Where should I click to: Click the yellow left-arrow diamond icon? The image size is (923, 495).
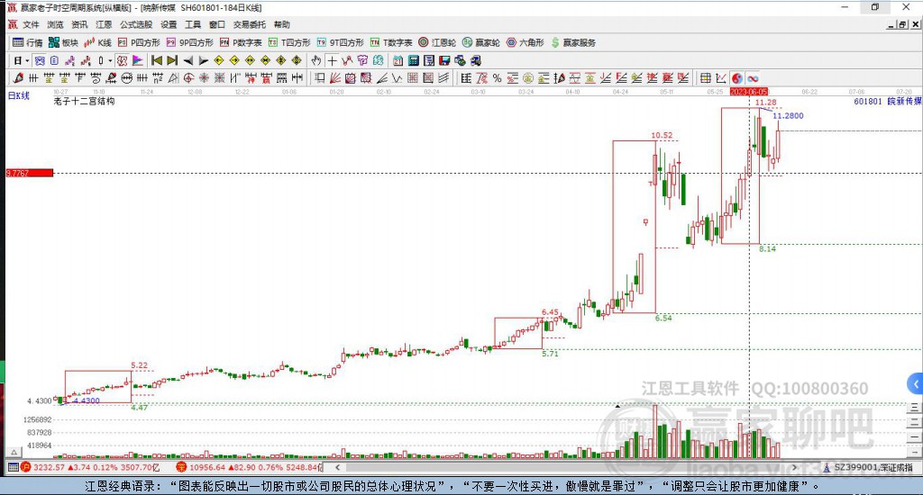click(x=219, y=60)
